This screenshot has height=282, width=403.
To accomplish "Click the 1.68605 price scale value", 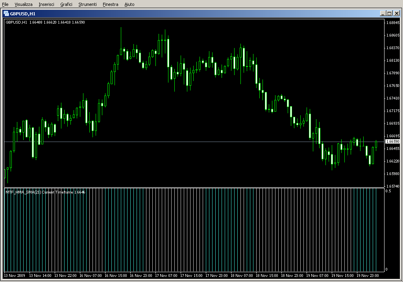I will point(393,35).
